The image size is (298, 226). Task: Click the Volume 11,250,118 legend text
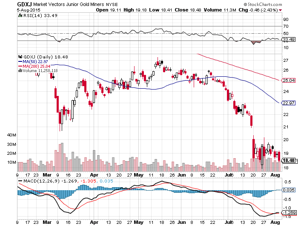point(40,71)
